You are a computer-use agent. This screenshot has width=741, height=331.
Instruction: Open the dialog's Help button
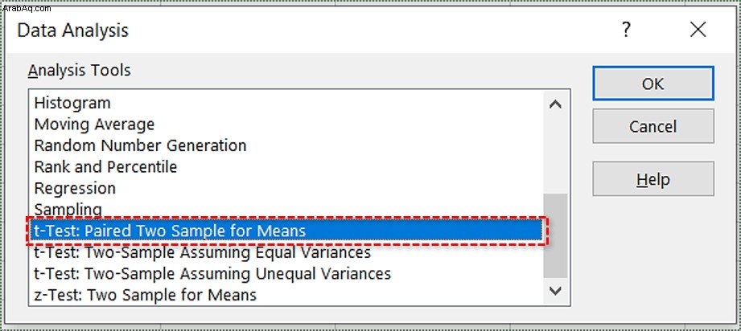coord(653,179)
